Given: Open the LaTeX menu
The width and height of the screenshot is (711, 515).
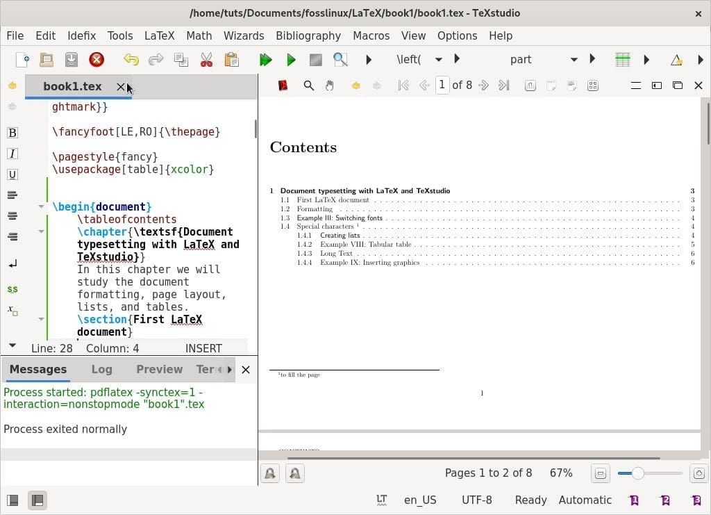Looking at the screenshot, I should pos(159,36).
